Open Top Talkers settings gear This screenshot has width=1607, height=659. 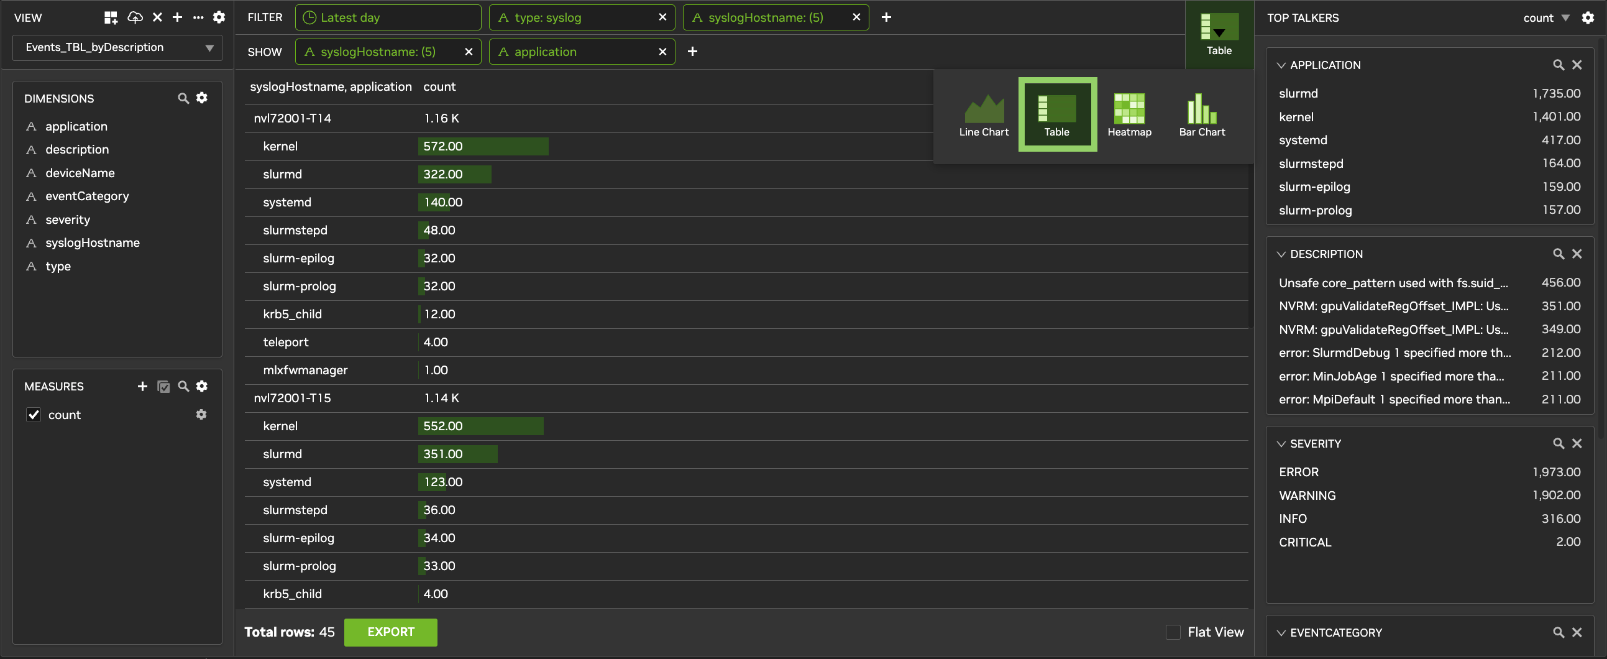1588,17
